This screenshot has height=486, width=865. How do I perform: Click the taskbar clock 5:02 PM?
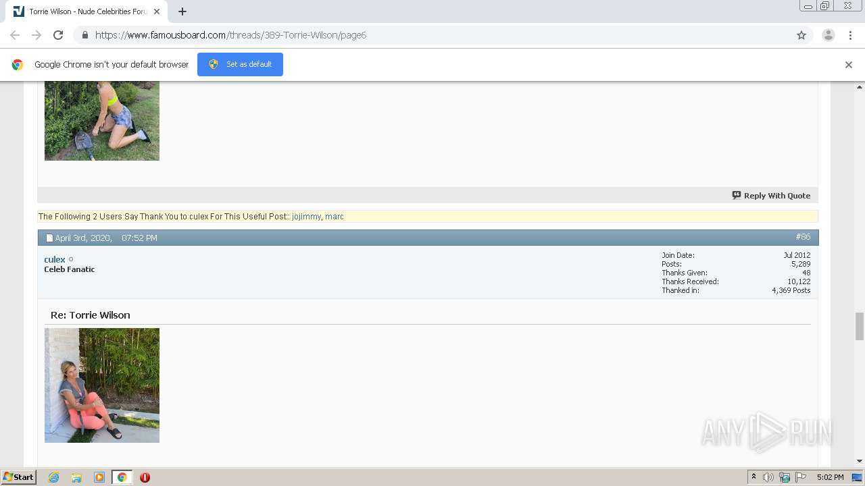tap(830, 477)
